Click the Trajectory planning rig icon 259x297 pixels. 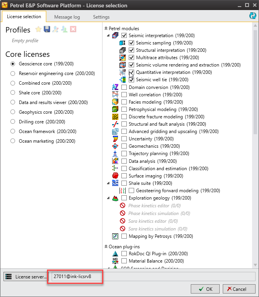tap(115, 154)
